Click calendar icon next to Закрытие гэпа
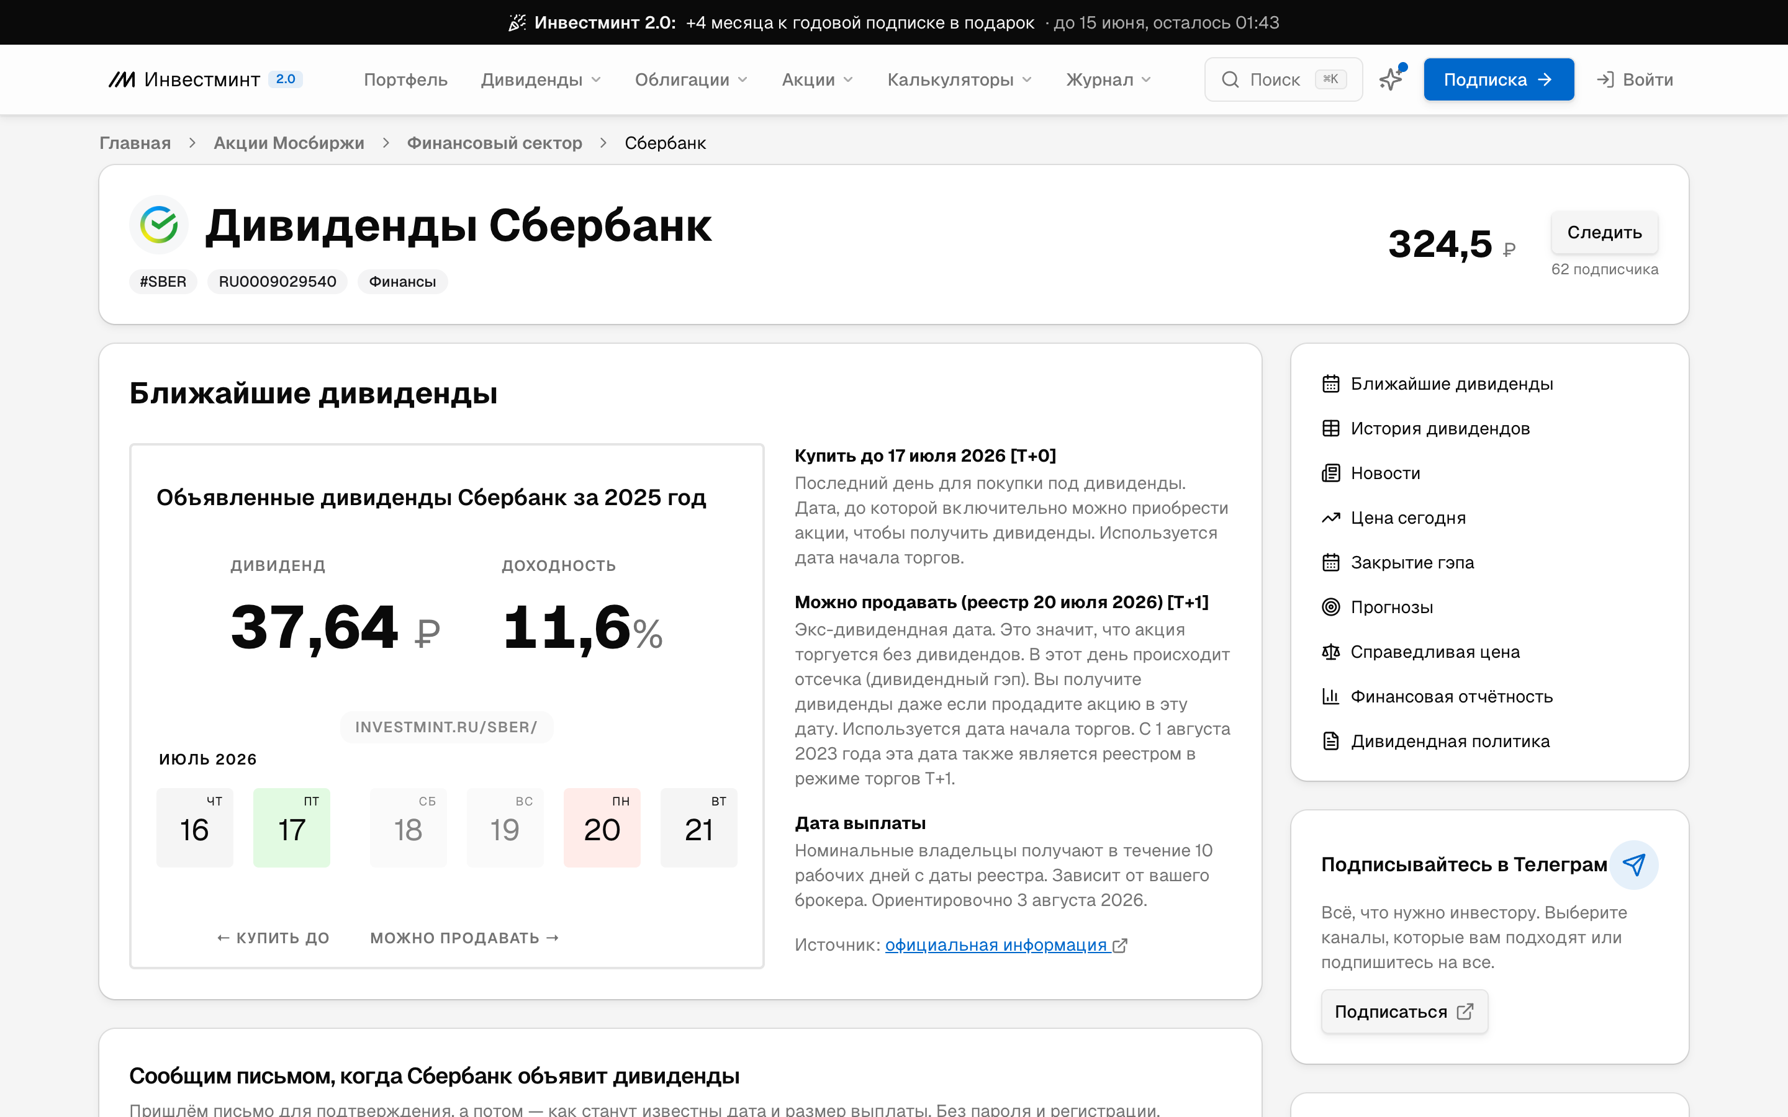Screen dimensions: 1788x1117 click(1330, 563)
